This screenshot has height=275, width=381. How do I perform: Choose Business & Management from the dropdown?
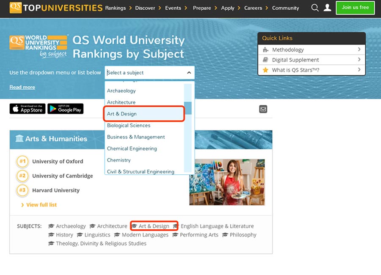click(x=145, y=137)
